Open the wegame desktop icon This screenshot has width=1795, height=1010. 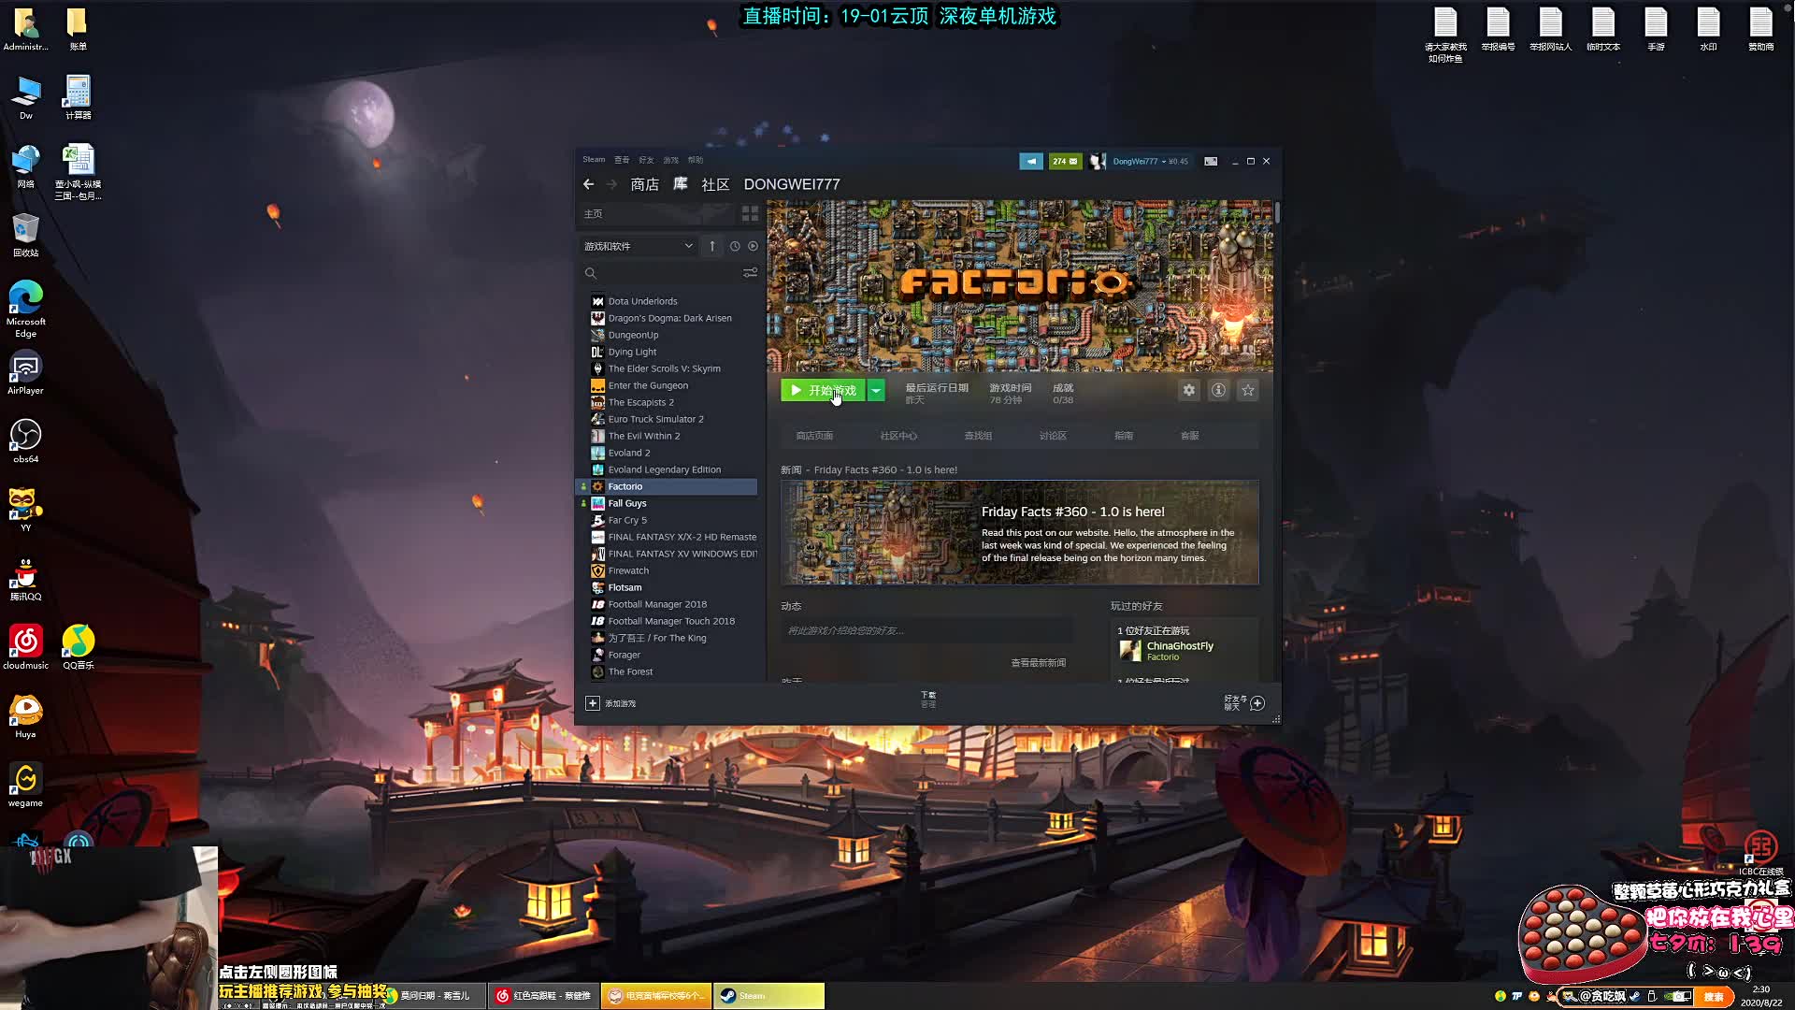coord(25,785)
